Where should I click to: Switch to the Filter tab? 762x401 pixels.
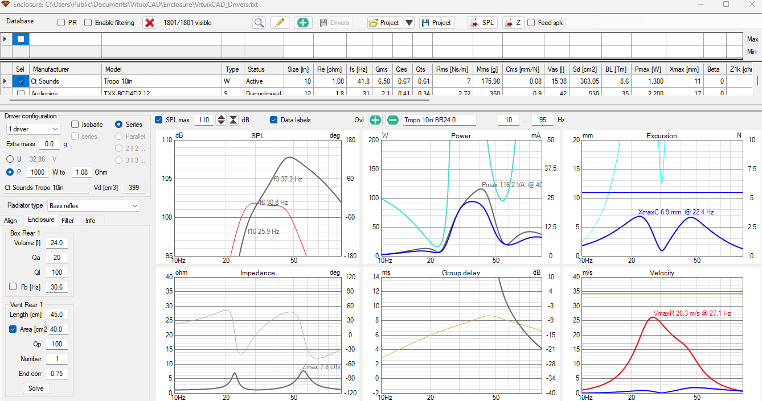point(68,220)
